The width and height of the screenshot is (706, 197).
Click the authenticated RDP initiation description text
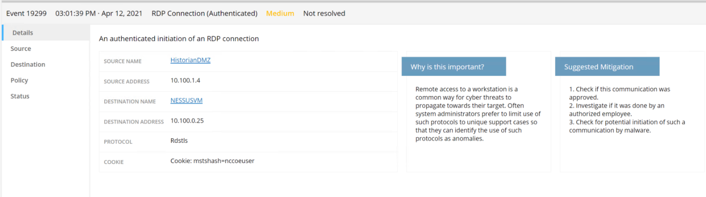pyautogui.click(x=179, y=38)
